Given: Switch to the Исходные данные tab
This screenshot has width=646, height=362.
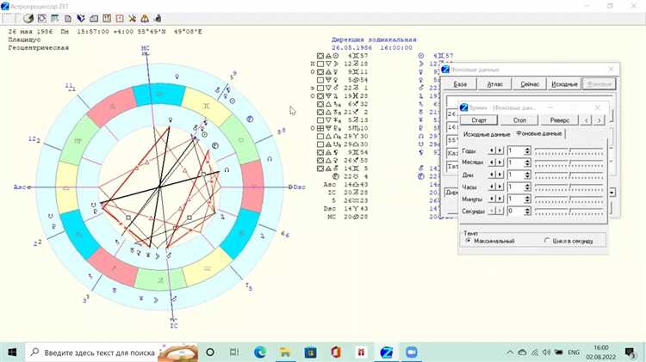Looking at the screenshot, I should coord(487,134).
